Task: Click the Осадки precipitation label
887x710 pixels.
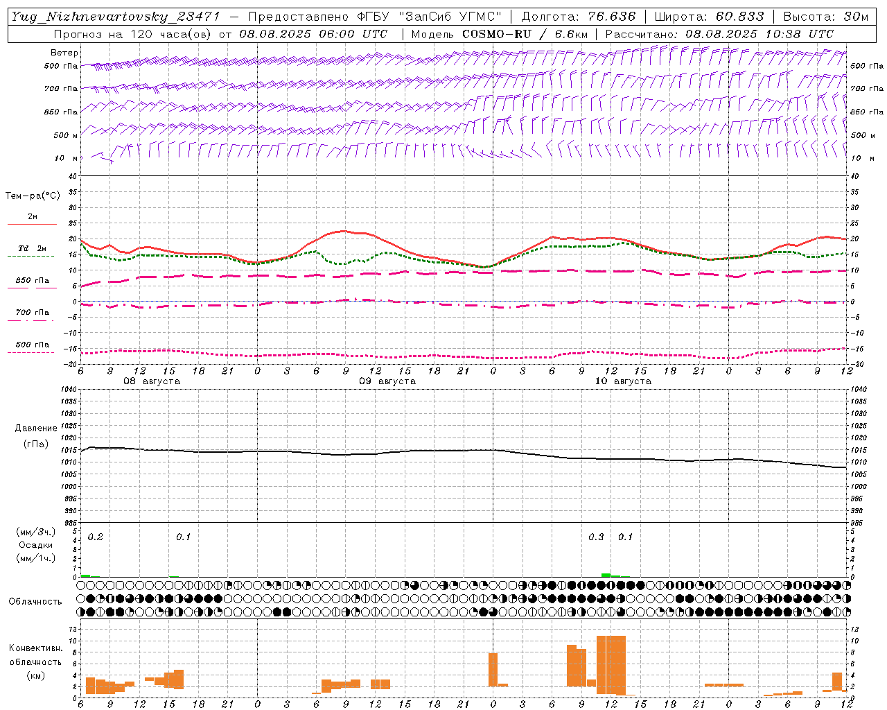Action: coord(36,545)
